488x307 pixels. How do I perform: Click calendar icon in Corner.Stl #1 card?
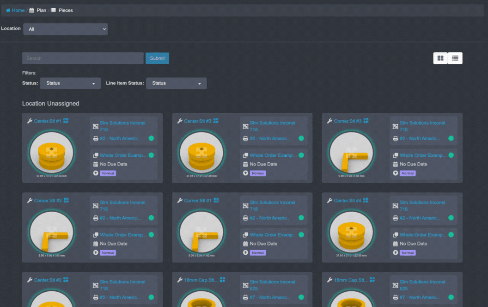(x=245, y=244)
